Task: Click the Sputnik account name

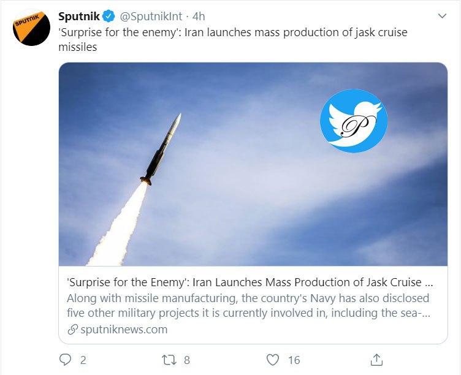Action: pyautogui.click(x=78, y=16)
